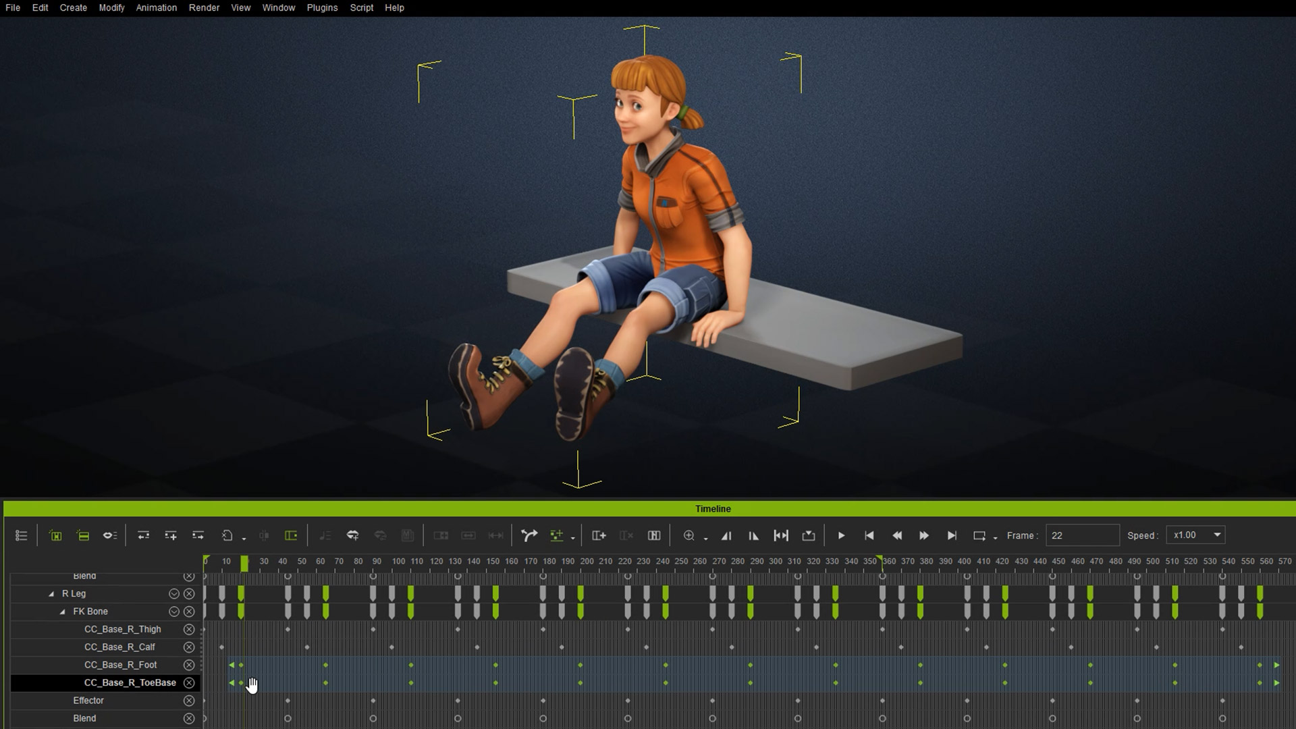The image size is (1296, 729).
Task: Click the move key arrow icon
Action: pyautogui.click(x=198, y=535)
